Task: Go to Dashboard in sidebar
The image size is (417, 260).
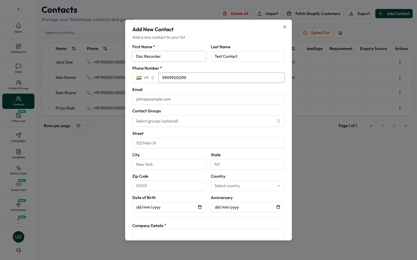Action: 18,48
